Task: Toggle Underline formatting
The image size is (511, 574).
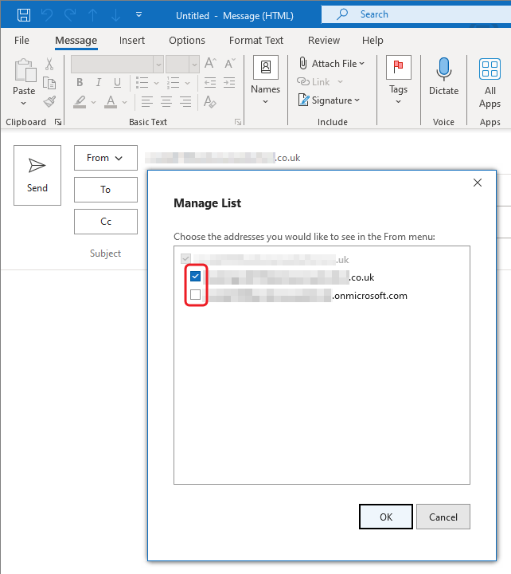Action: (x=117, y=83)
